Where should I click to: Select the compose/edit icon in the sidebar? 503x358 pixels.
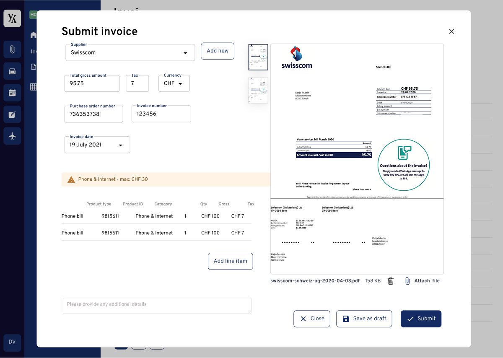tap(12, 114)
